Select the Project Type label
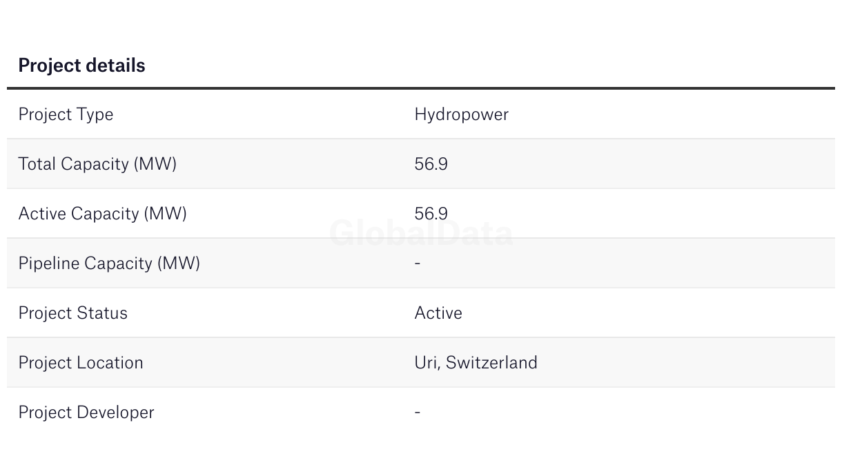The image size is (842, 465). (66, 115)
